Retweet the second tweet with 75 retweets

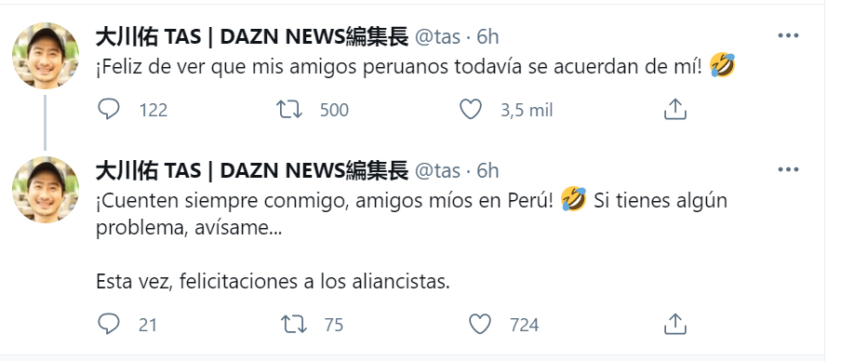tap(294, 324)
